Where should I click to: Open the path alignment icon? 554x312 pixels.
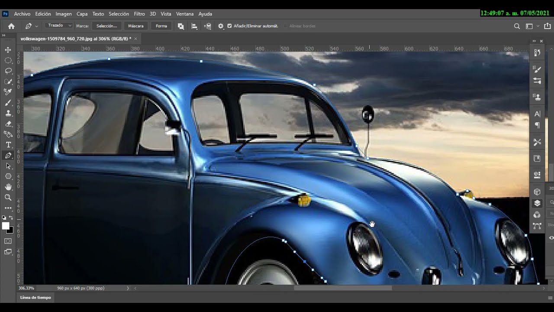(194, 26)
